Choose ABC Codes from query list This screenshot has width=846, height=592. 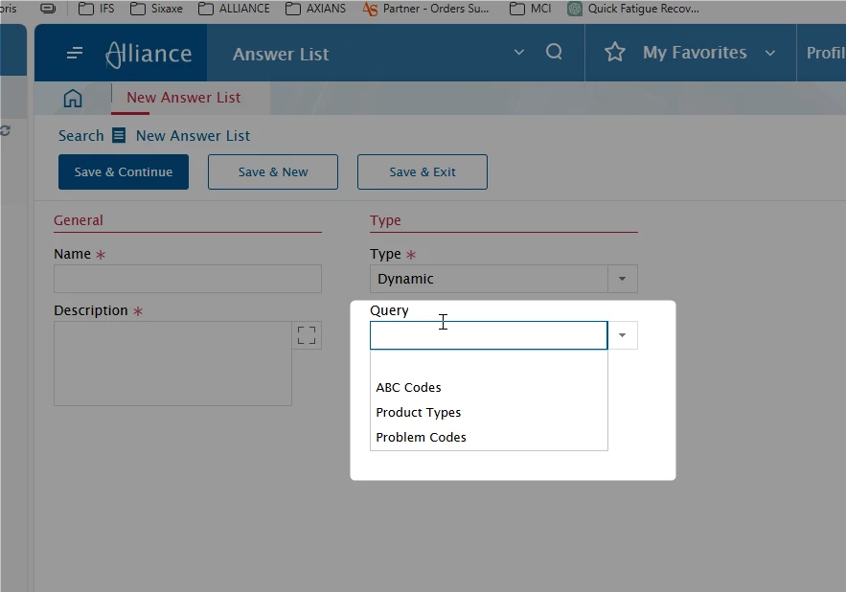click(489, 387)
